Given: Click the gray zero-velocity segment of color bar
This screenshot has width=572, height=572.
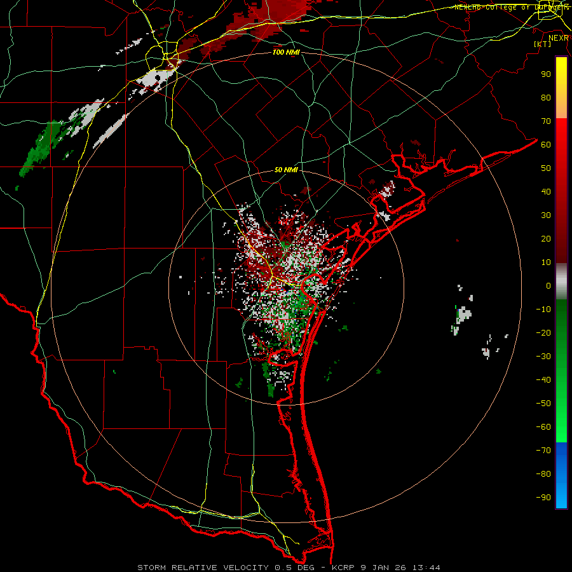Looking at the screenshot, I should [561, 282].
